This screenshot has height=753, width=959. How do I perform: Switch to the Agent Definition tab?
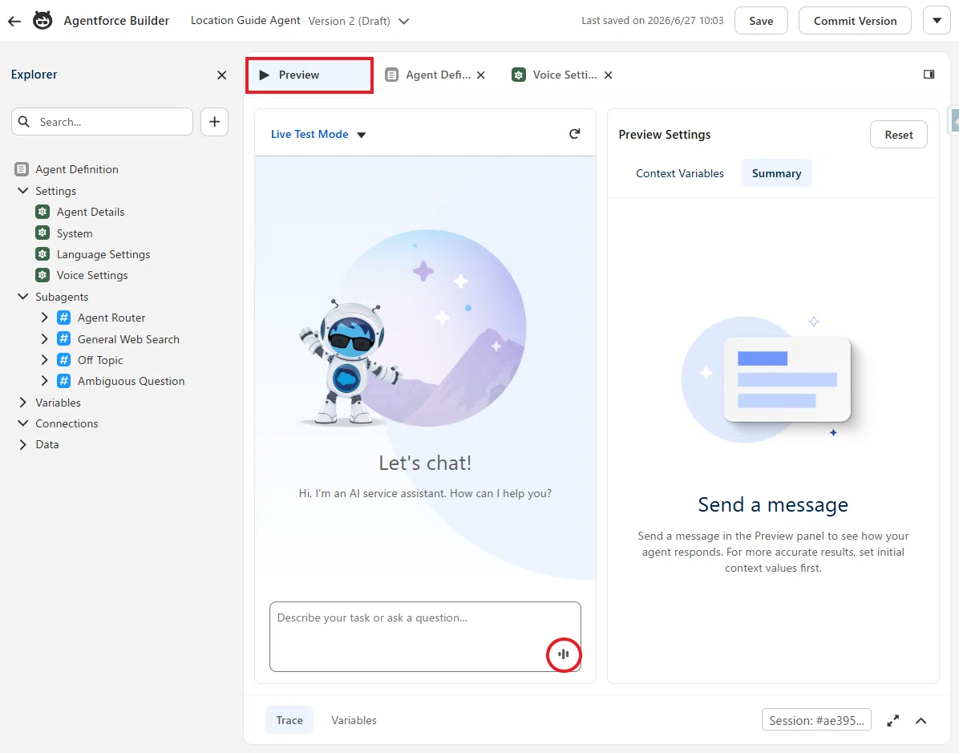pyautogui.click(x=428, y=75)
